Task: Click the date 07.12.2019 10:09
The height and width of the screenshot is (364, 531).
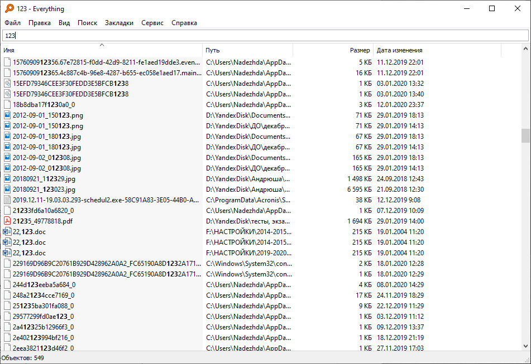Action: click(400, 211)
